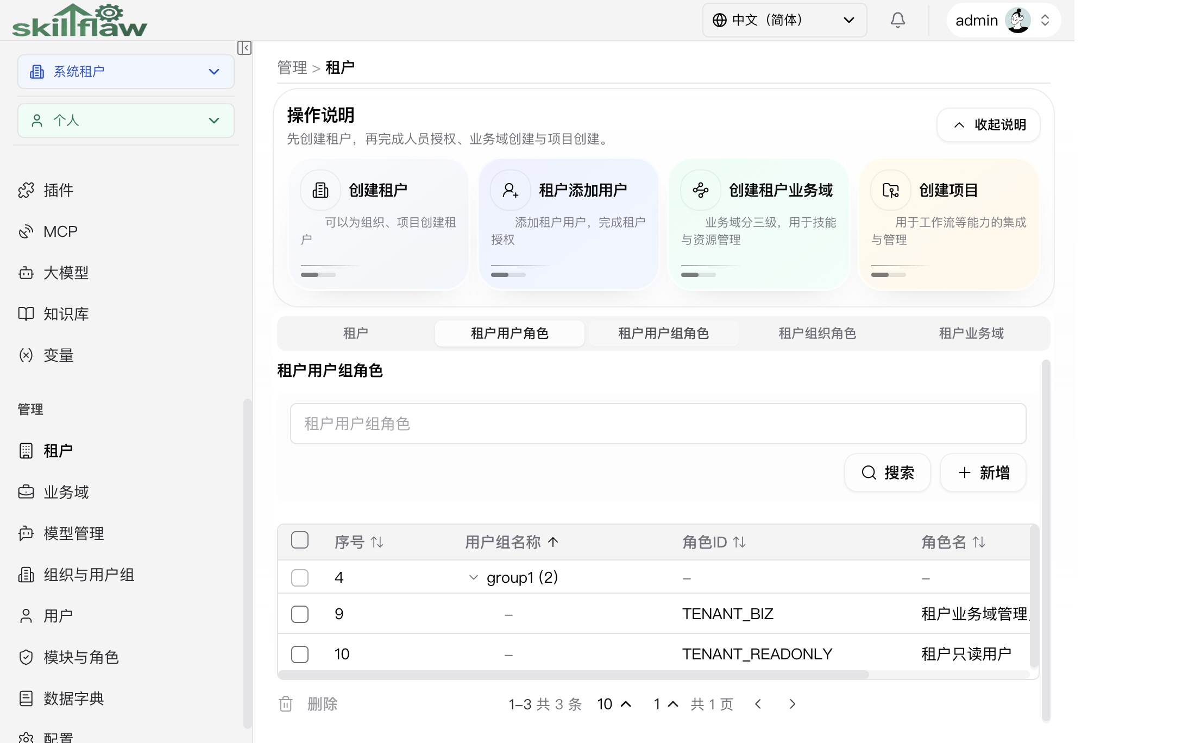Click the 新增 add button
This screenshot has width=1182, height=743.
[983, 473]
